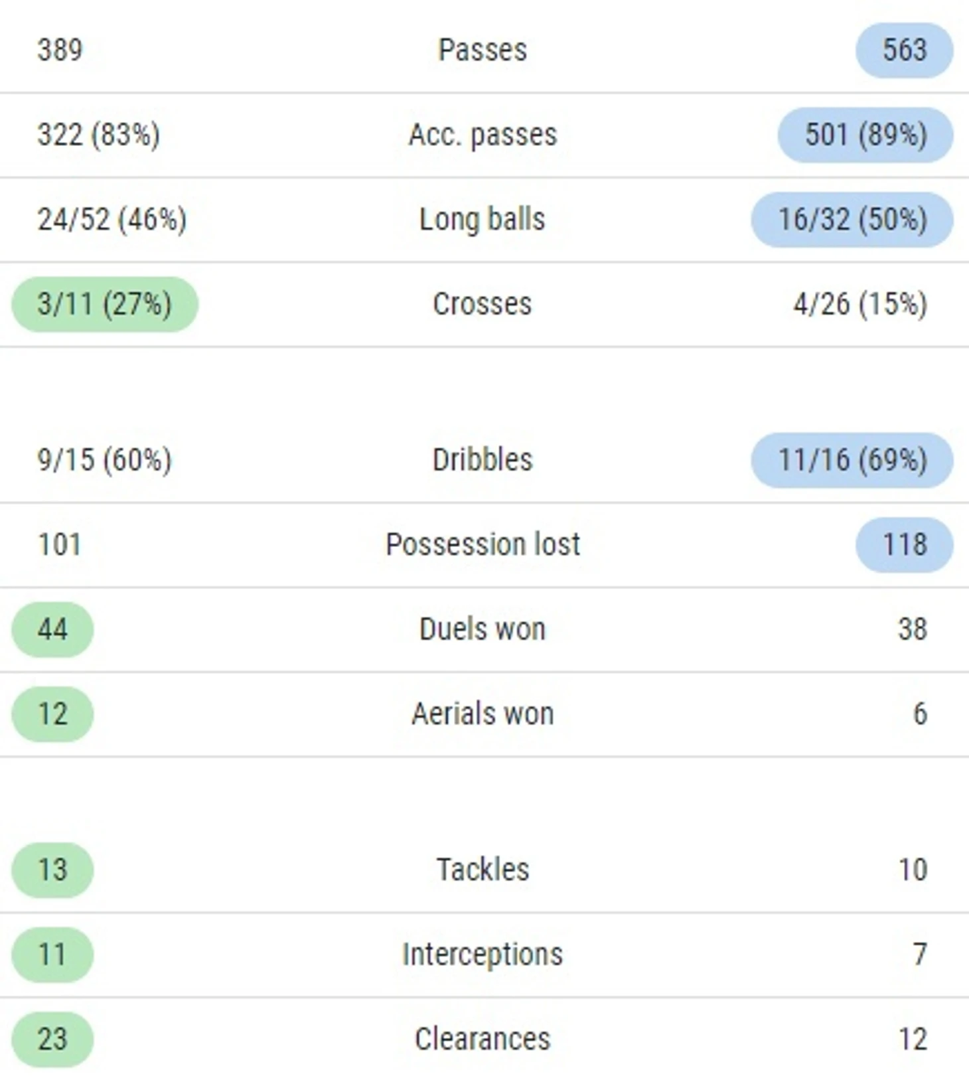Click the 11/16 (69%) dribbles badge
Screen dimensions: 969x1076
852,460
